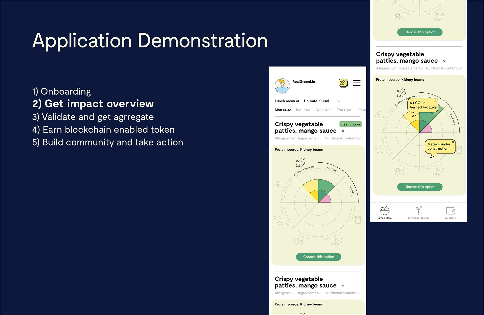
Task: Expand Allergens under the Best option dish
Action: click(x=284, y=138)
